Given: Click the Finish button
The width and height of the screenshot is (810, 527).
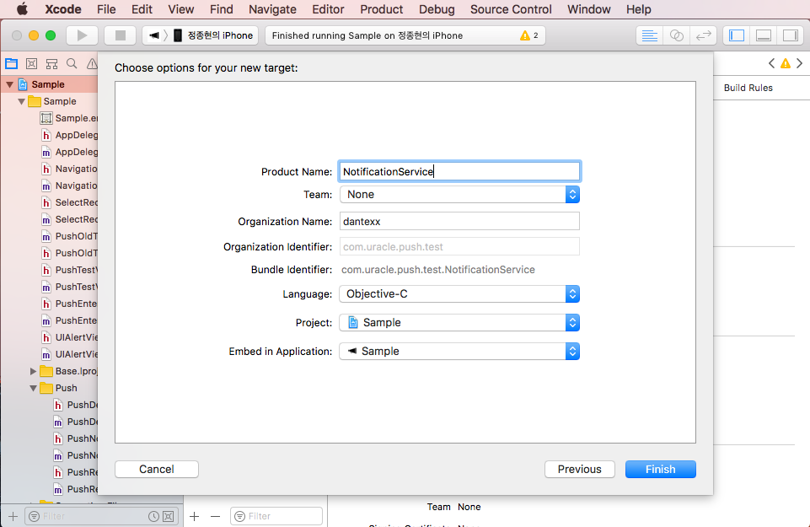Looking at the screenshot, I should (x=661, y=469).
